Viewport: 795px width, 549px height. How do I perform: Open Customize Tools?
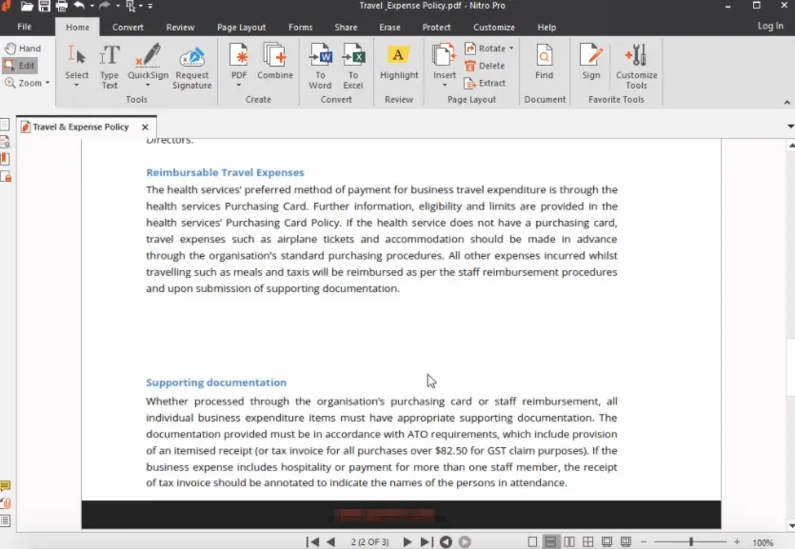click(x=636, y=67)
